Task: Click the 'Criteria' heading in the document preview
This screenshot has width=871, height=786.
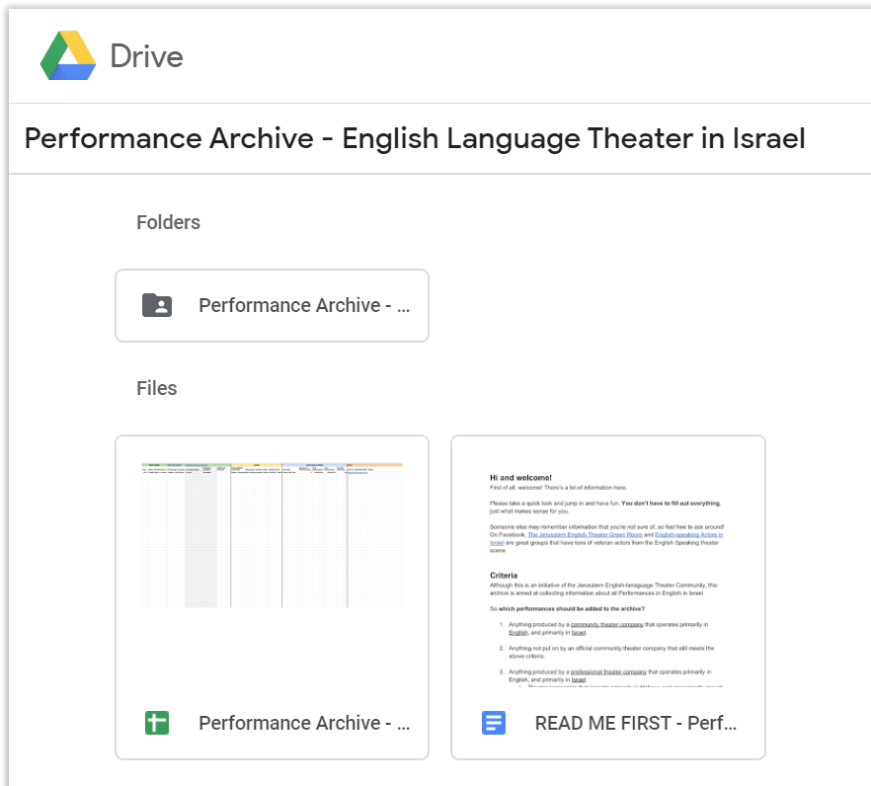Action: coord(504,575)
